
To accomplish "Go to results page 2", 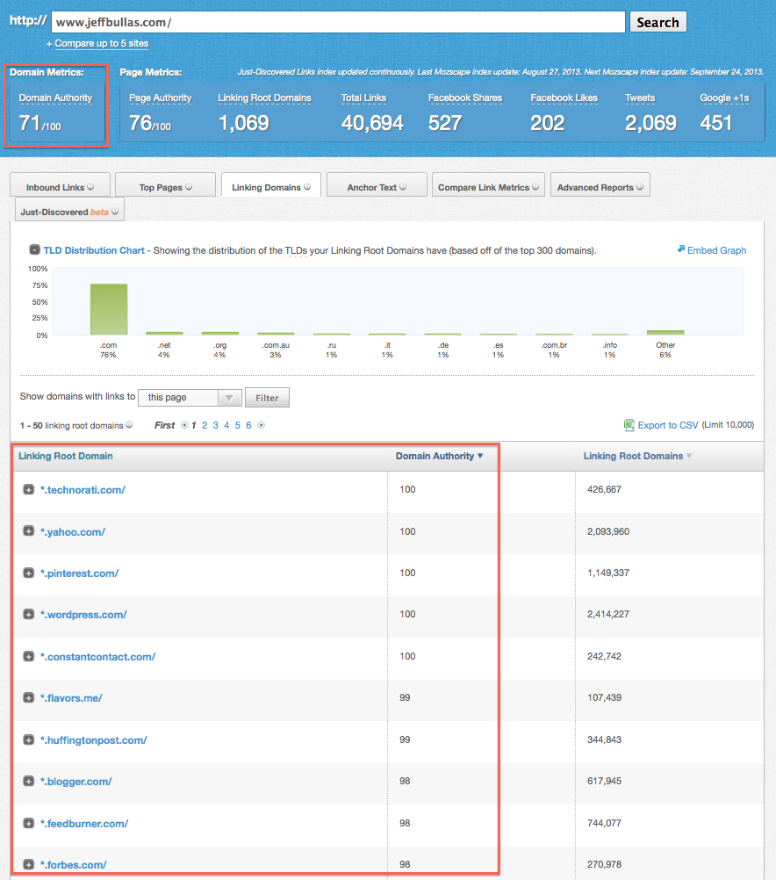I will 205,425.
